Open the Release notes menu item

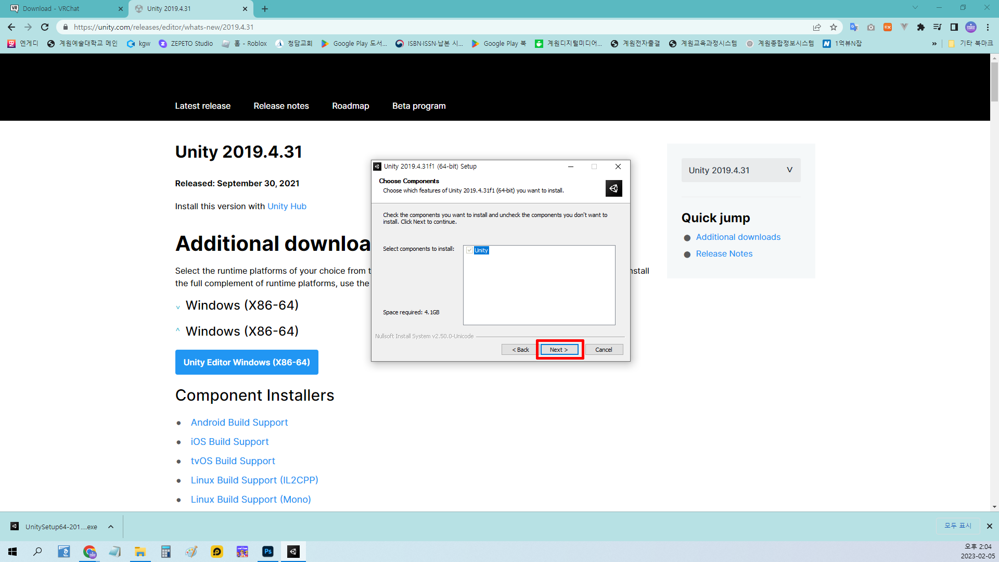pos(281,106)
